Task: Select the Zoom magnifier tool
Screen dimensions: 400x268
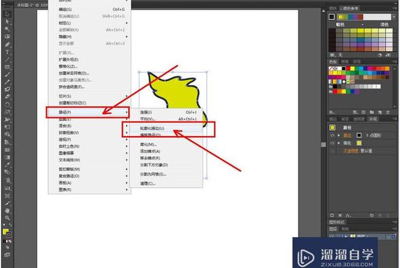Action: 7,218
